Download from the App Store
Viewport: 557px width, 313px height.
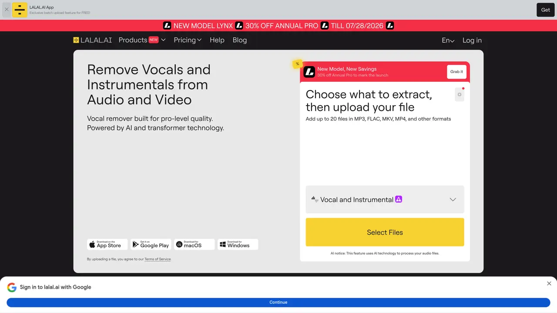click(x=107, y=244)
